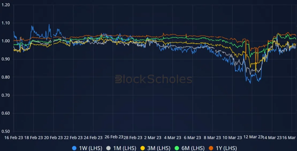Click the yellow 3M legend dot
Viewport: 297px width, 151px height.
click(142, 148)
